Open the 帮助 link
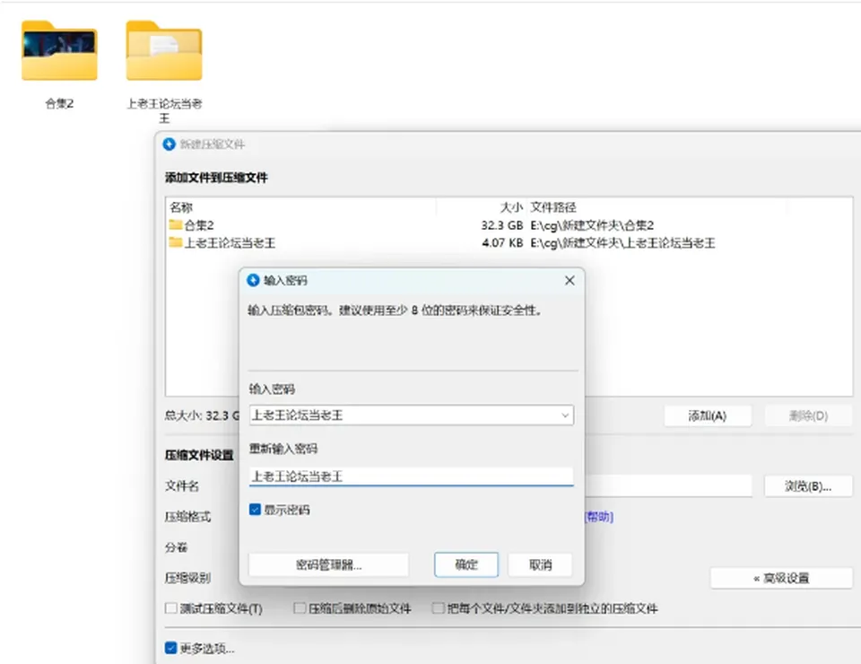 point(599,516)
